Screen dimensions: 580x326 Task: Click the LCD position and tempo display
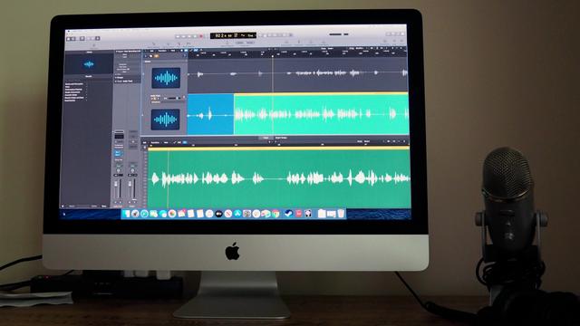pos(234,35)
